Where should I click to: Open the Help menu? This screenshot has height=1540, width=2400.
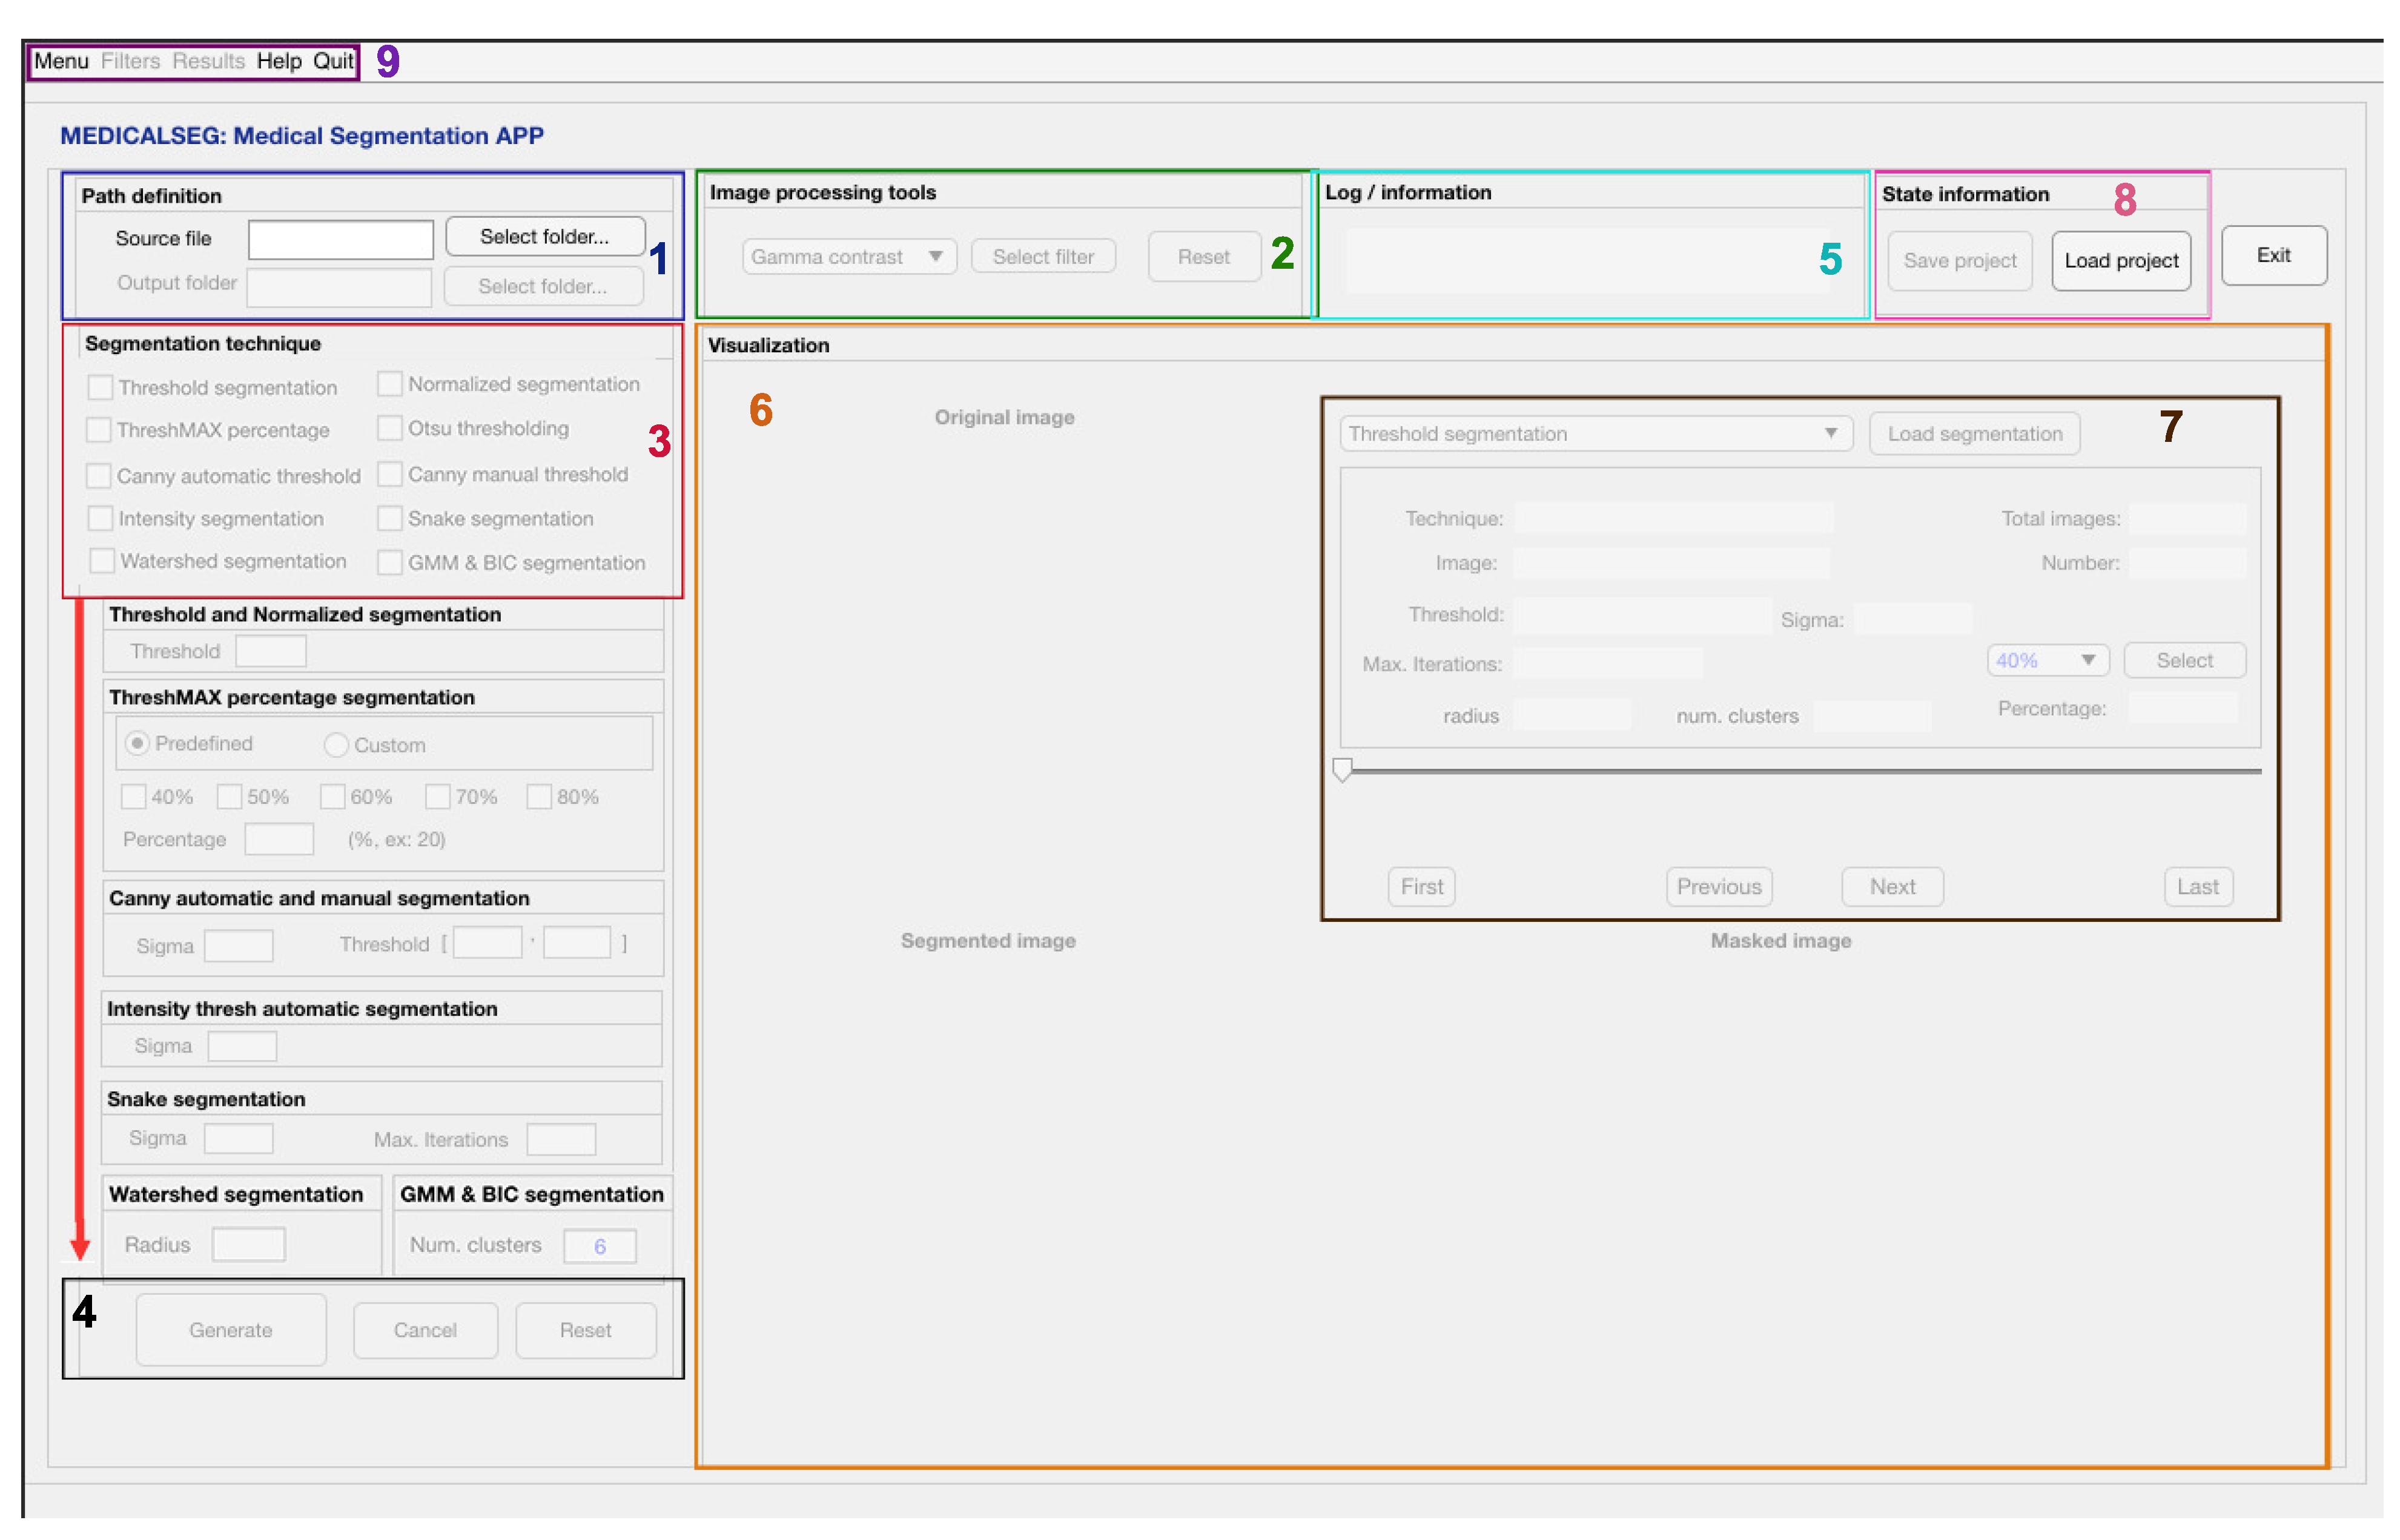pos(278,61)
